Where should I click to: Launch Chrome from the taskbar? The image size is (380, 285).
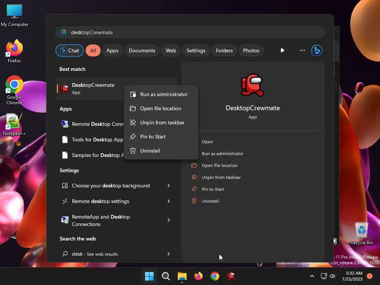click(215, 276)
